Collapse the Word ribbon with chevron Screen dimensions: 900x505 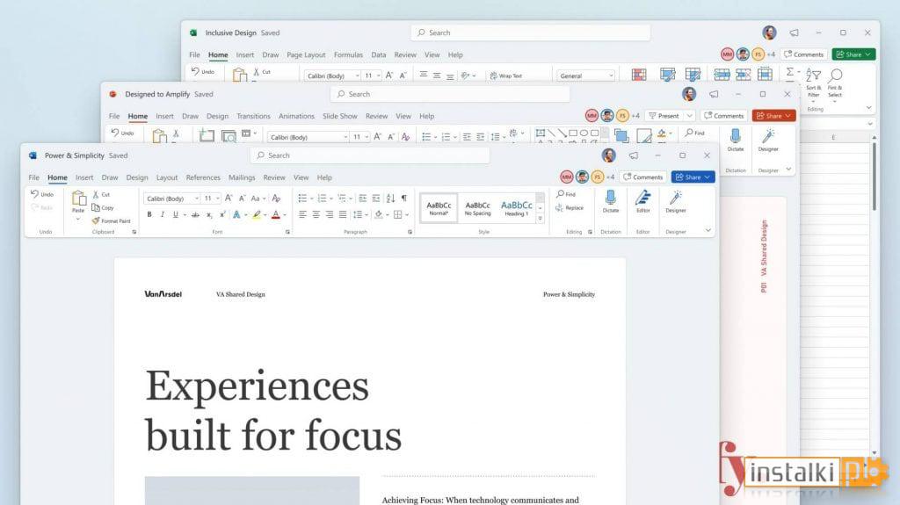pos(708,230)
